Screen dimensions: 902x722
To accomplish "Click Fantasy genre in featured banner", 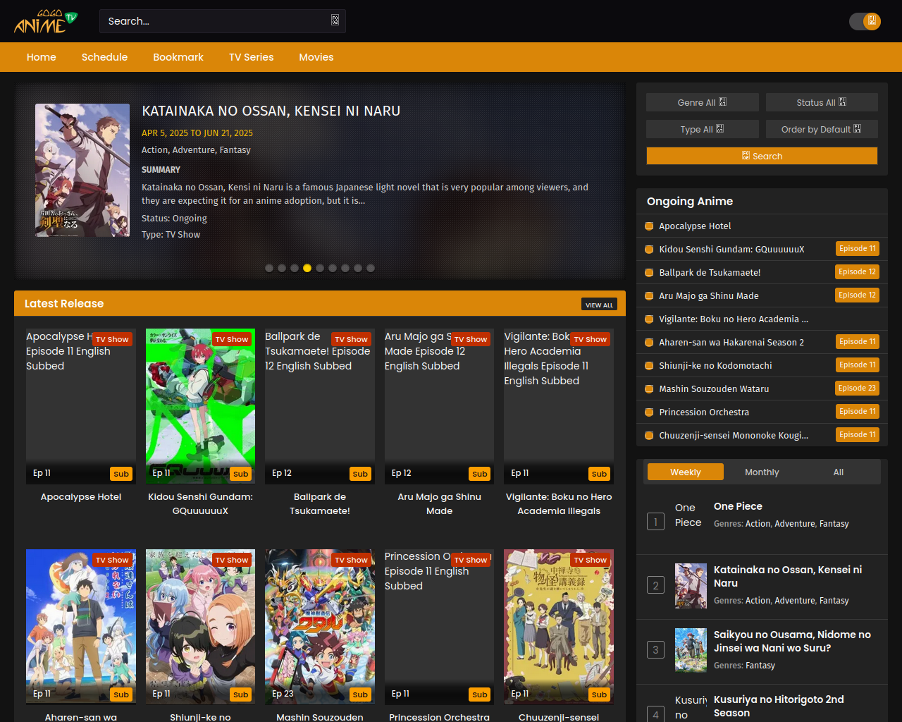I will point(235,150).
